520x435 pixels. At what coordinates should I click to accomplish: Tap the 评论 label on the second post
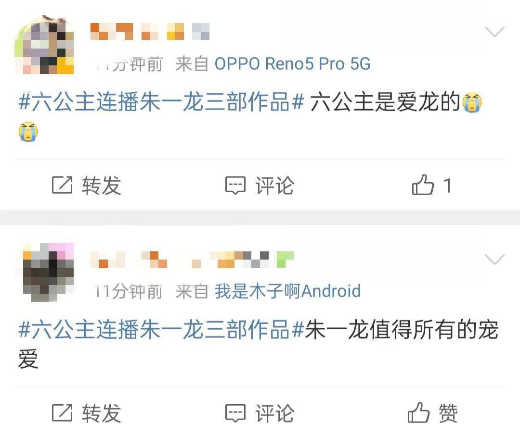point(274,413)
